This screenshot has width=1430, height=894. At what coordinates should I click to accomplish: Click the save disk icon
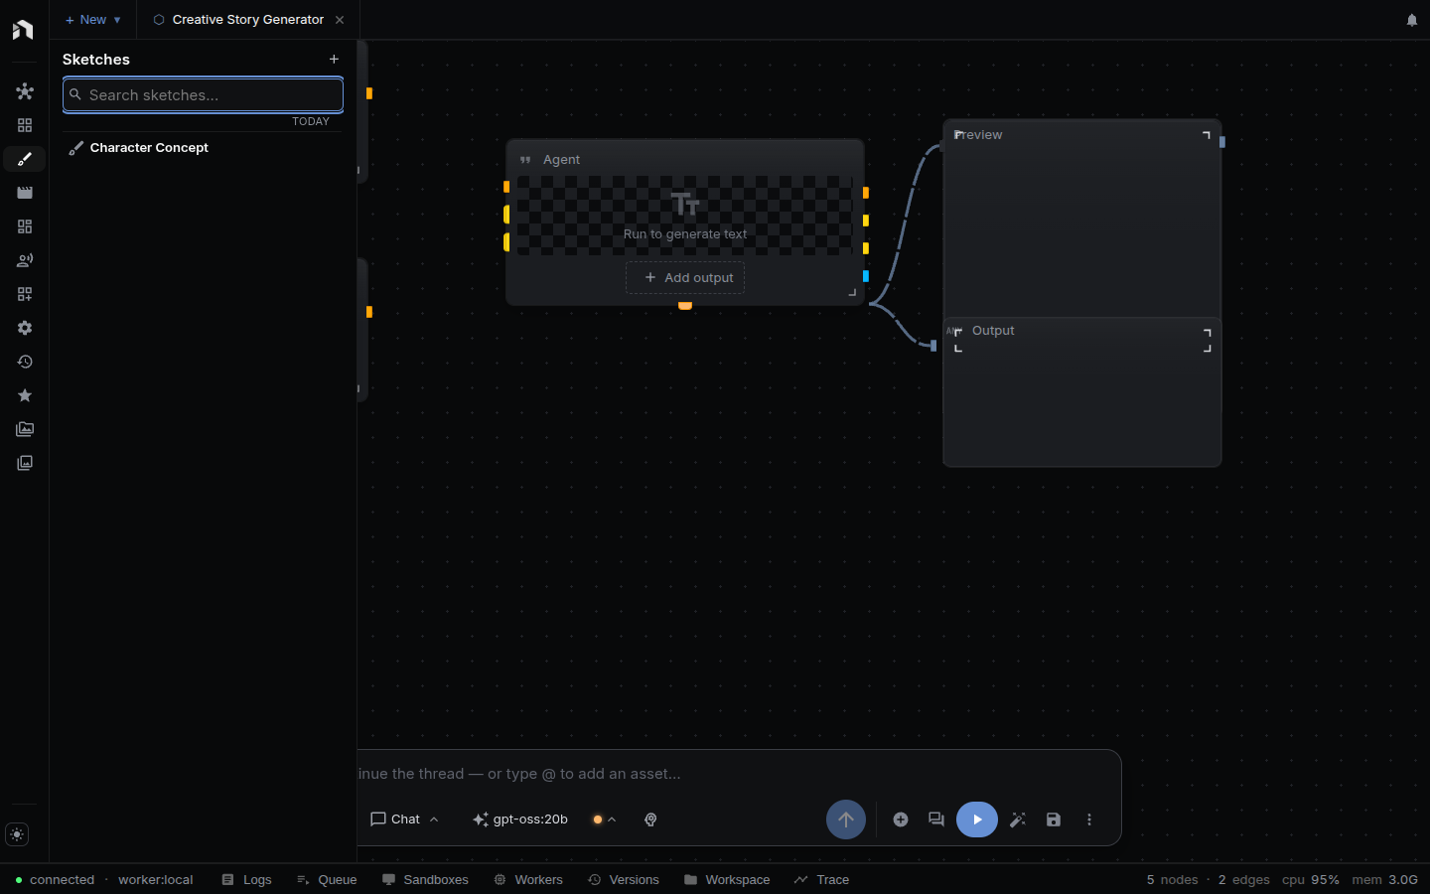1054,819
